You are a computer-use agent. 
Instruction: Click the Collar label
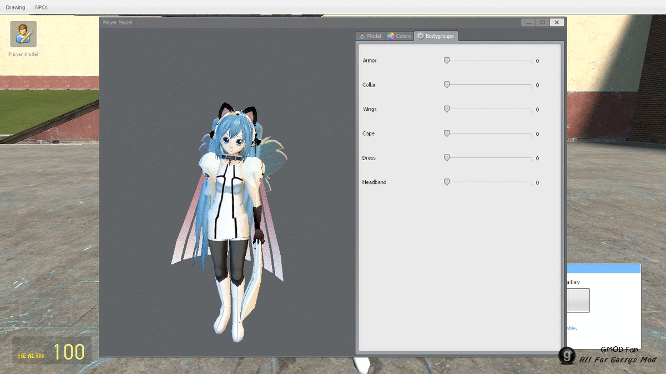coord(369,85)
